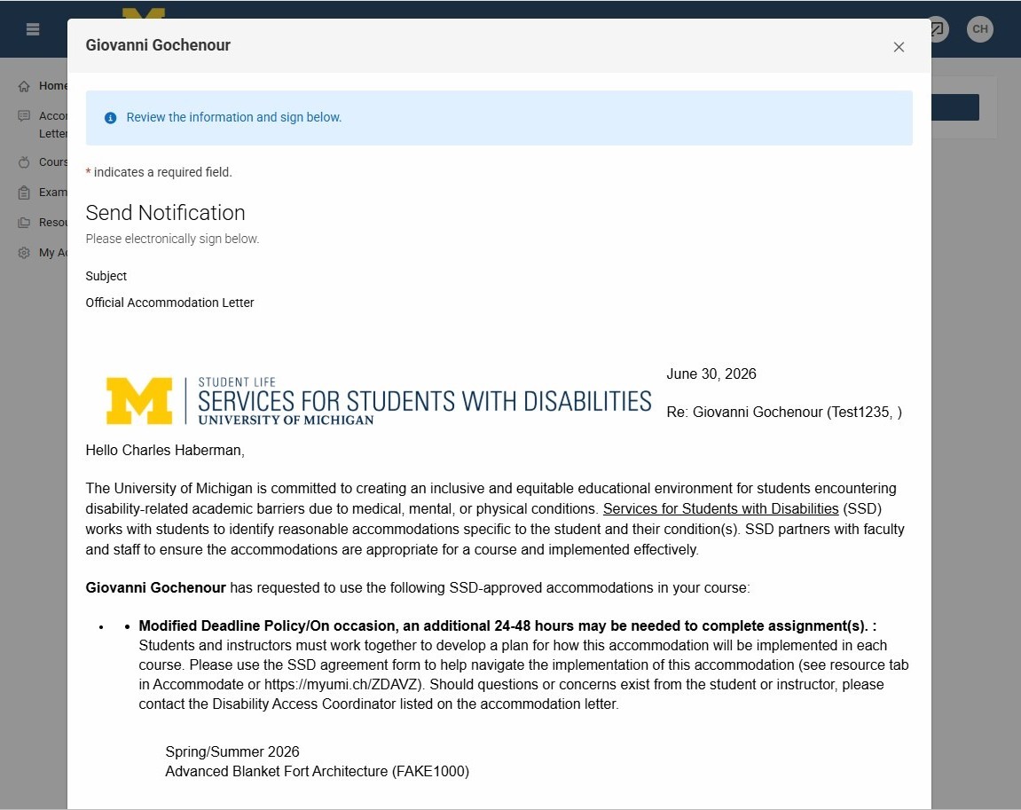1021x810 pixels.
Task: Open Services for Students with Disabilities link
Action: point(720,508)
